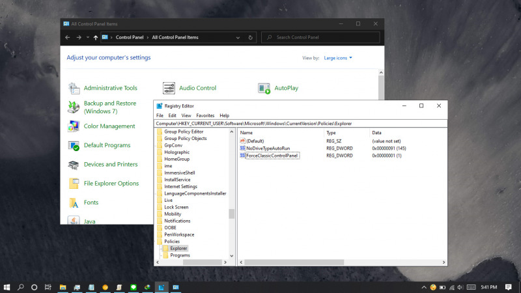The width and height of the screenshot is (521, 293).
Task: Select the Explorer key under Policies
Action: coord(178,249)
